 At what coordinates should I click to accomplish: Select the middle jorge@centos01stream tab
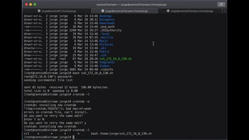click(124, 11)
